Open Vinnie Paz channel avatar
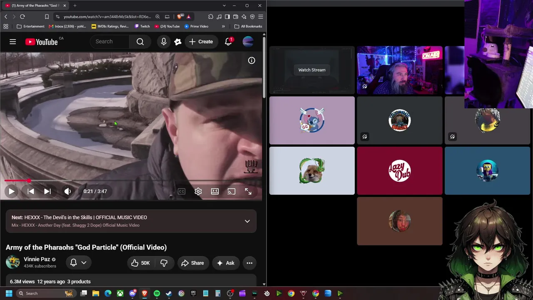The image size is (533, 300). [x=13, y=262]
